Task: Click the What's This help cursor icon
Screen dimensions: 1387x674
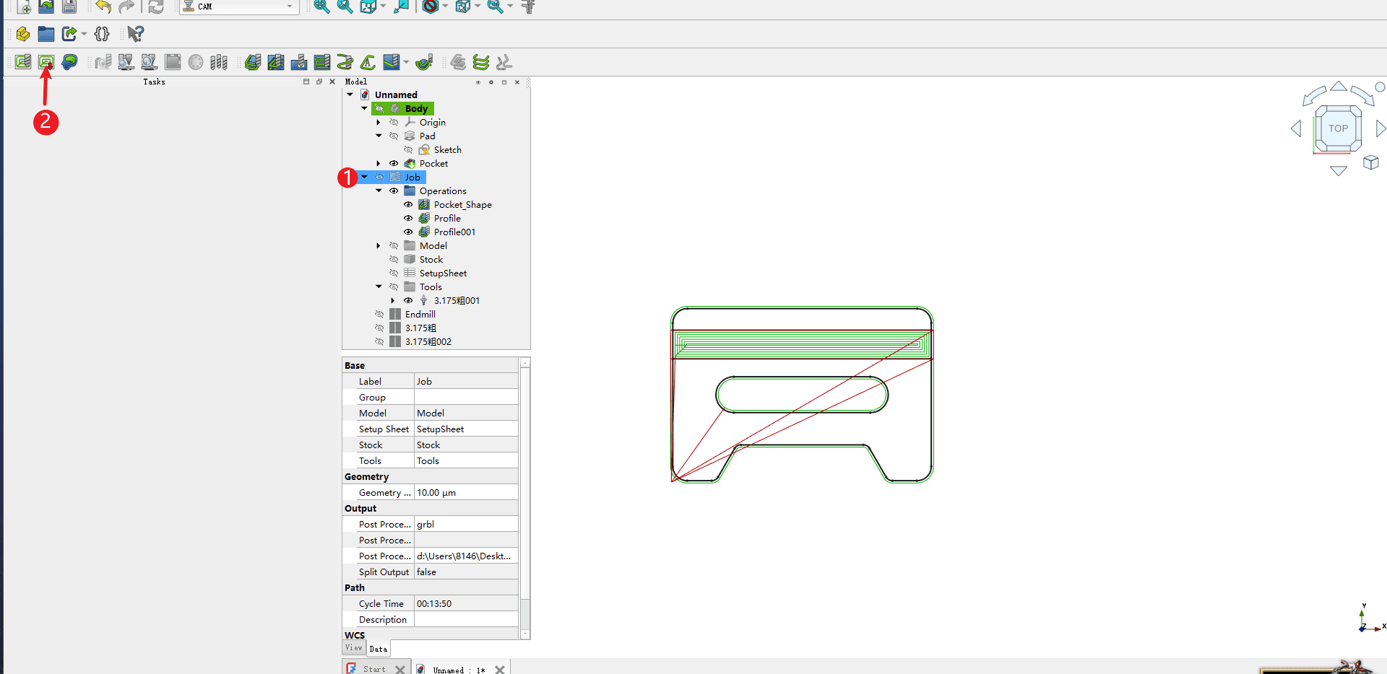Action: (x=135, y=34)
